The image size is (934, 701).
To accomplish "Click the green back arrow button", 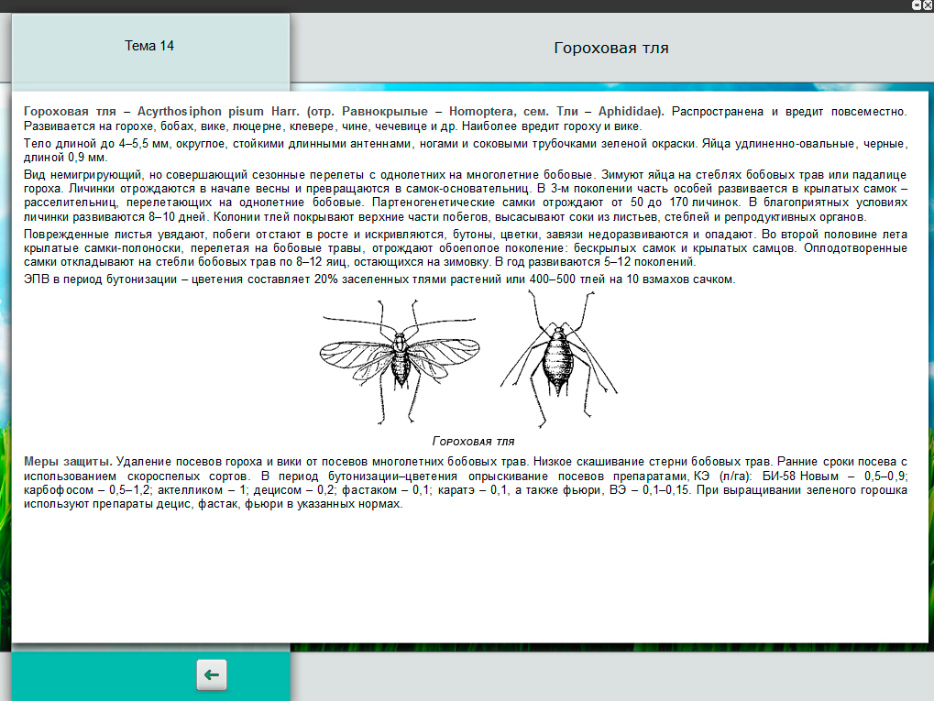I will 212,675.
